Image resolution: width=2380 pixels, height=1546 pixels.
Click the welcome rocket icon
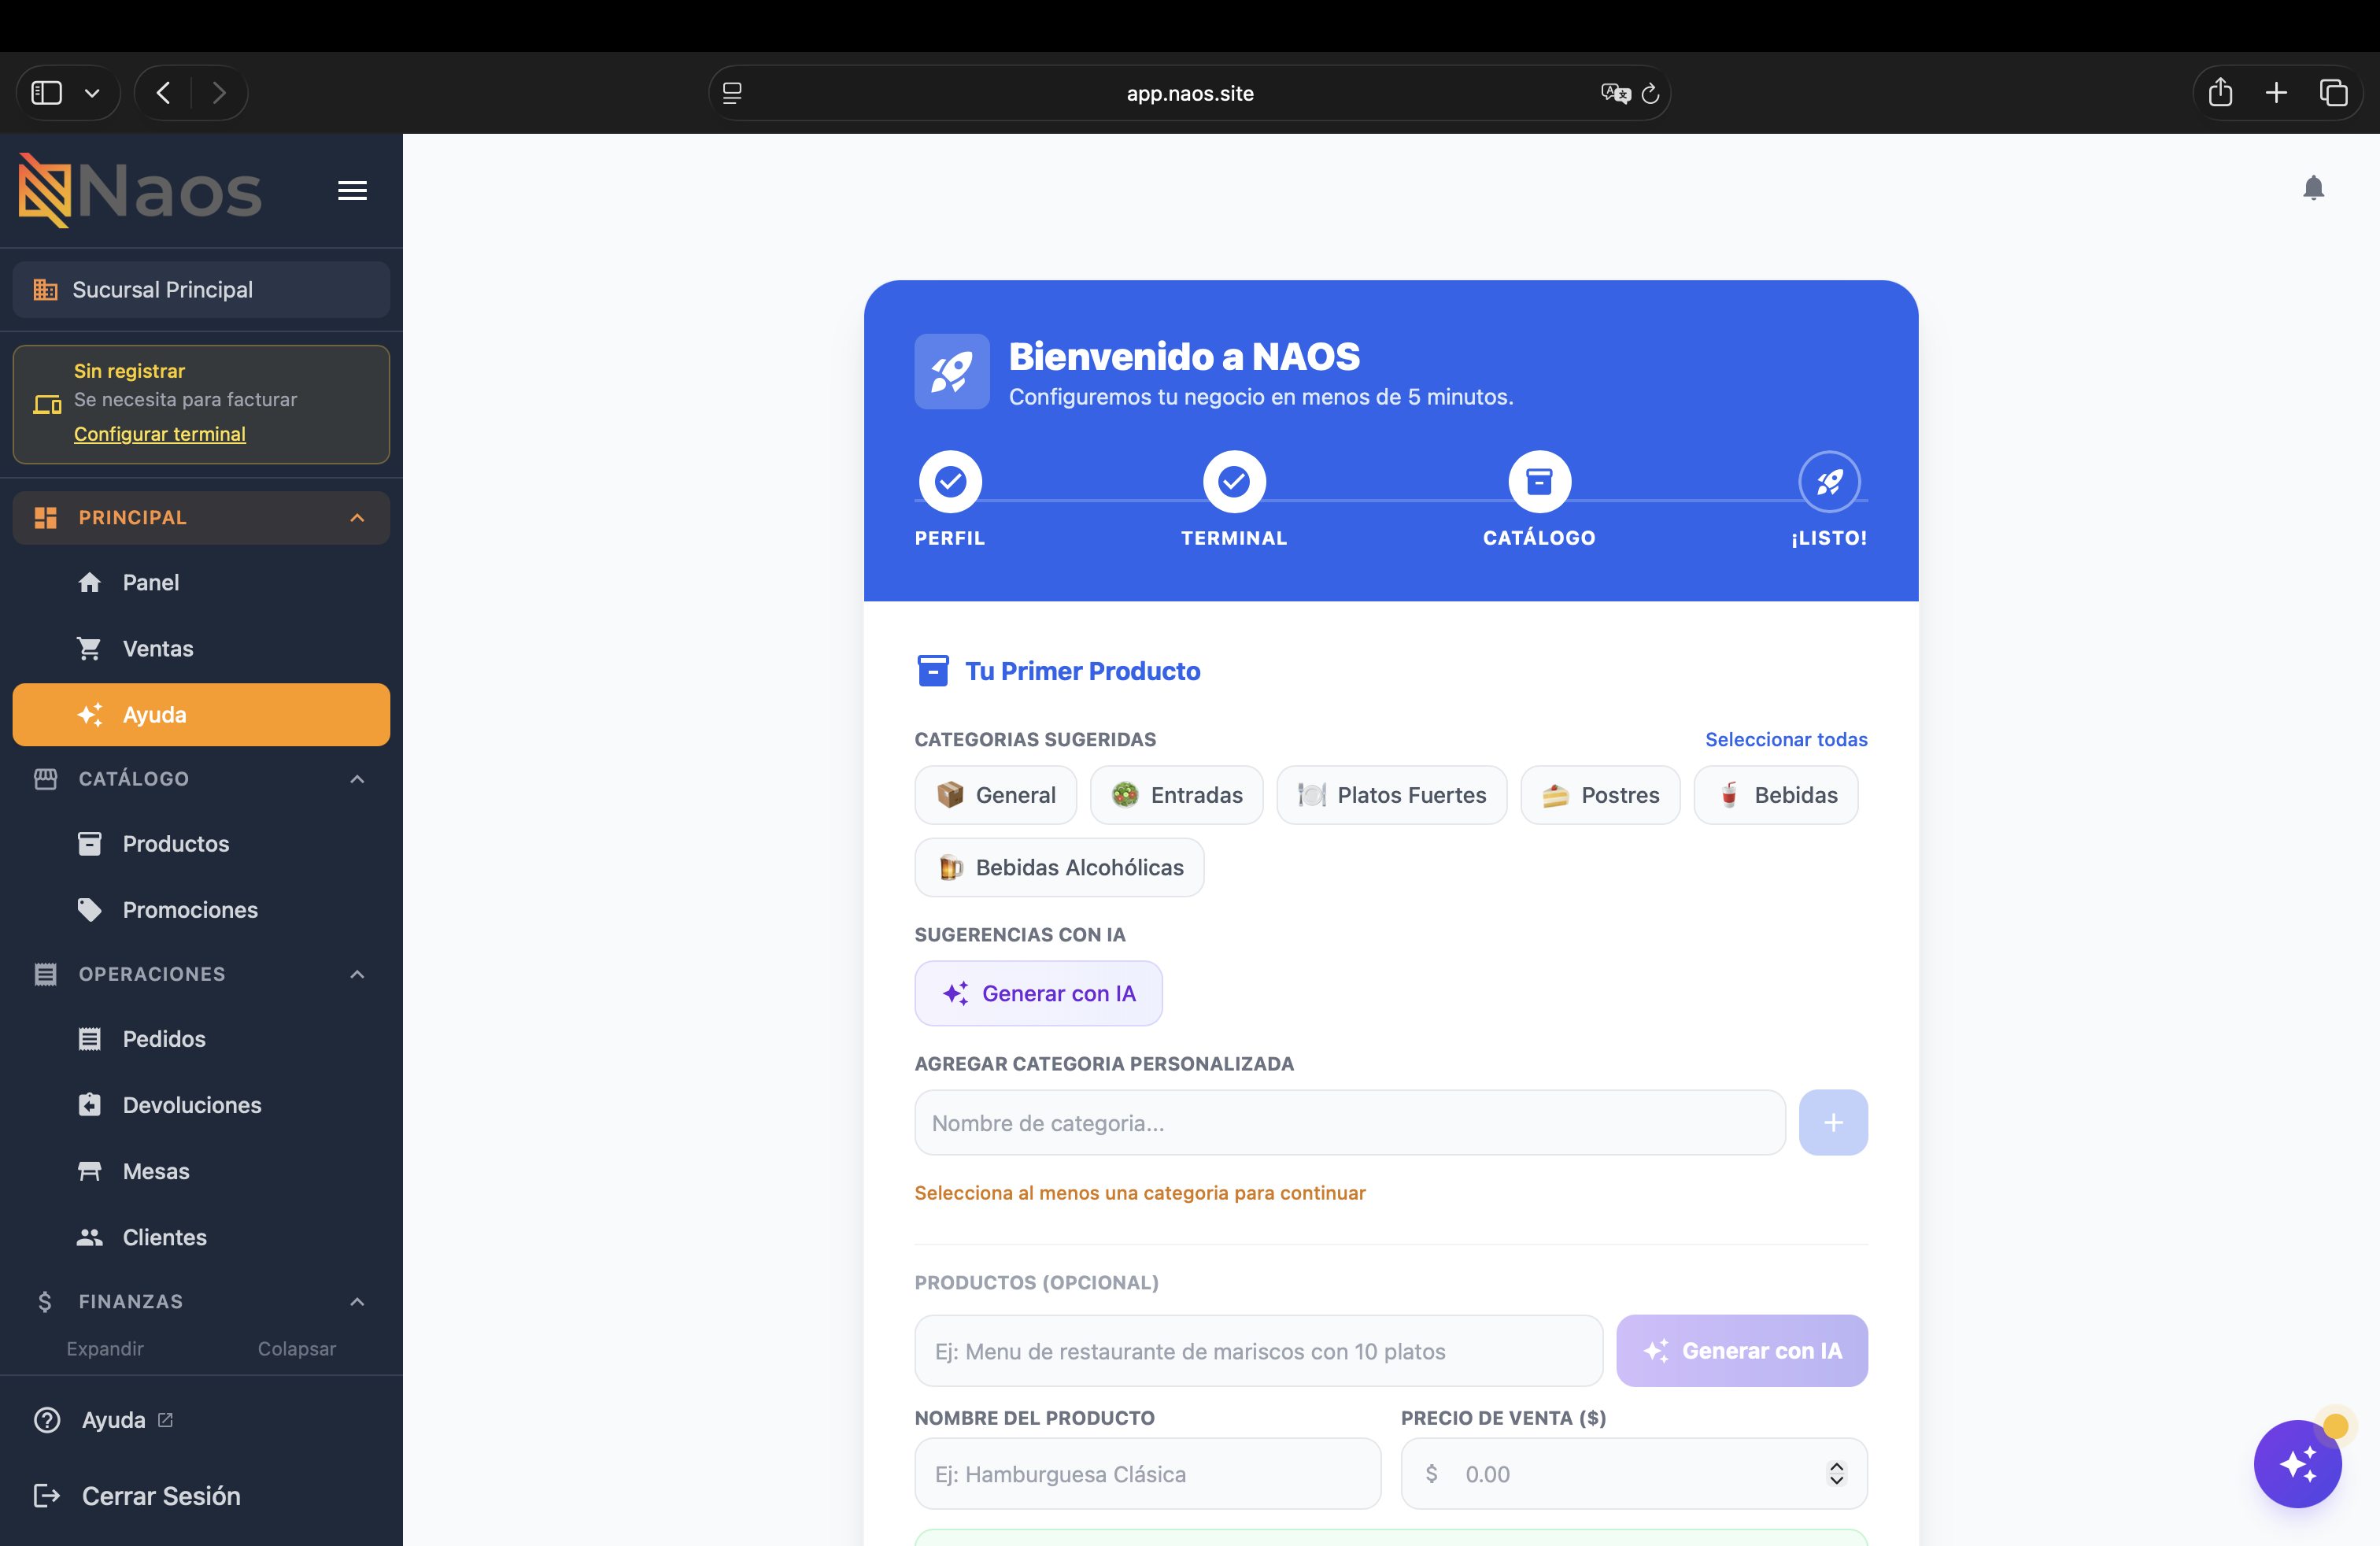point(952,371)
